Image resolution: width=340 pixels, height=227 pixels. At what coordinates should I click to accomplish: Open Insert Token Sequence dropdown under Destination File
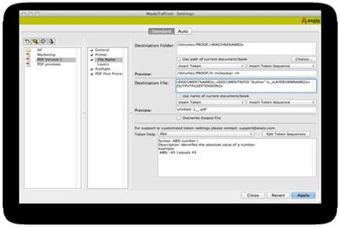[x=281, y=102]
